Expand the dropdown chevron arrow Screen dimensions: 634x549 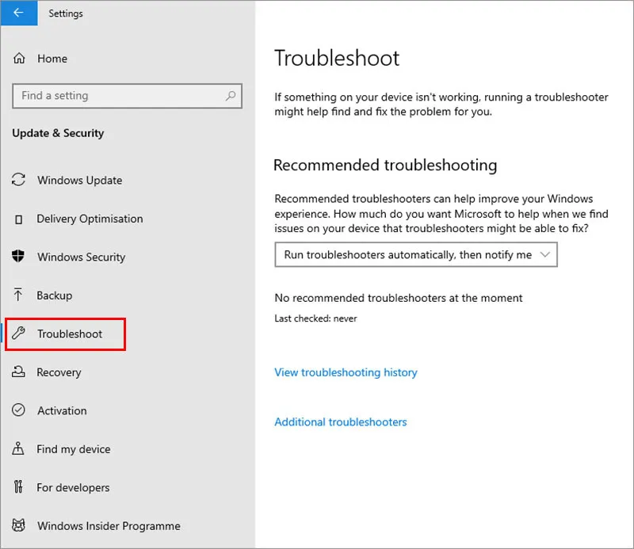coord(545,254)
